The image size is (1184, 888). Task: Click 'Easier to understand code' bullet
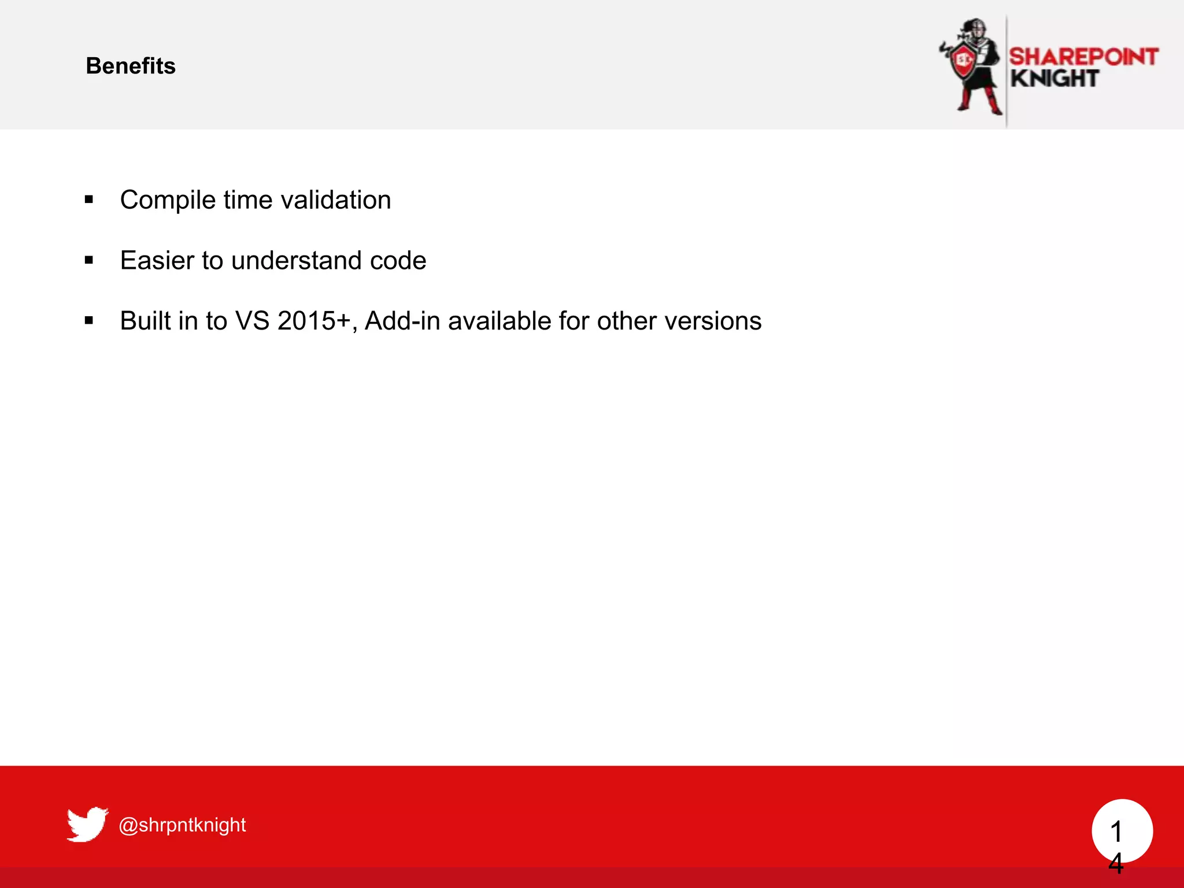click(273, 260)
